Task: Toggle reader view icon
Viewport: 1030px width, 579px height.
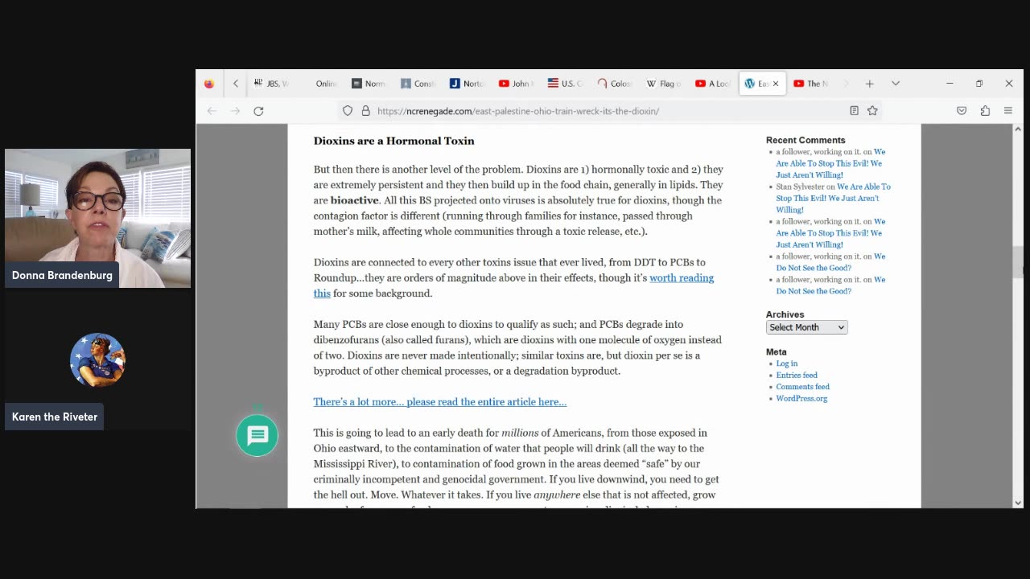Action: pyautogui.click(x=854, y=111)
